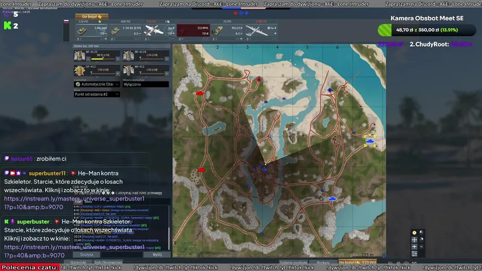This screenshot has width=482, height=271.
Task: Click the chat message input field
Action: point(122,255)
